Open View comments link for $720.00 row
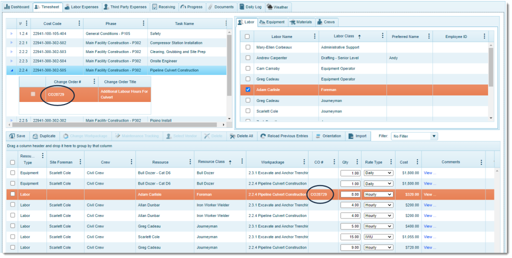This screenshot has height=258, width=512. point(429,247)
